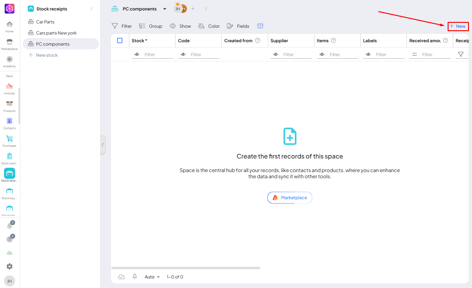Open the Products module icon
The height and width of the screenshot is (288, 472).
pyautogui.click(x=9, y=106)
